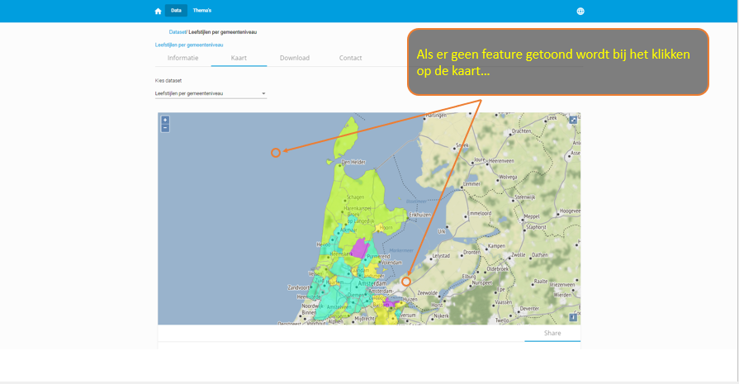Click the Meppel label on map
The height and width of the screenshot is (384, 739).
[x=532, y=216]
